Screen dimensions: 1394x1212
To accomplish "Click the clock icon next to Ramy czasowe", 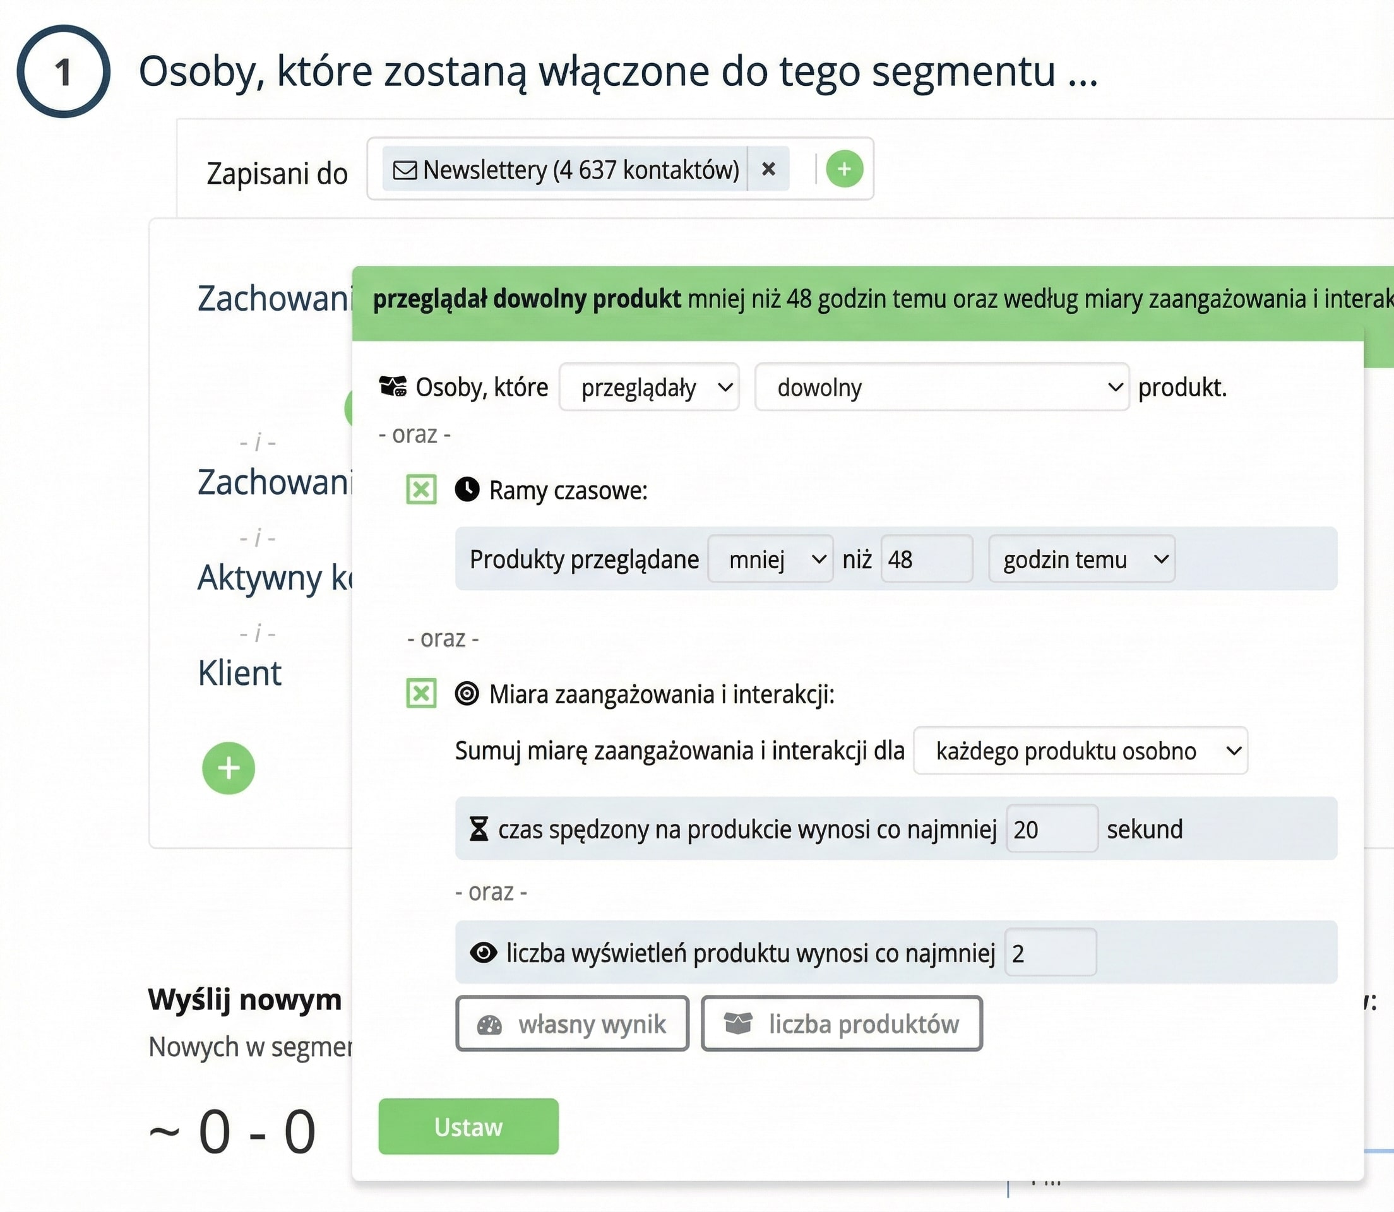I will point(467,490).
